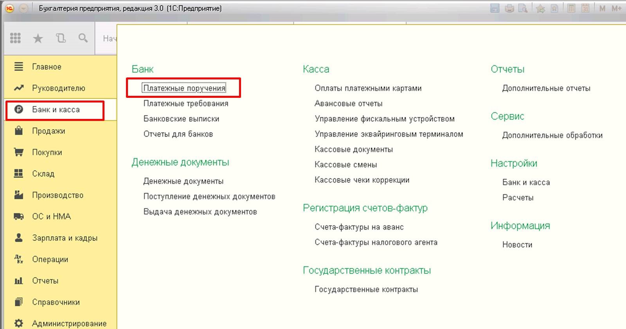Image resolution: width=626 pixels, height=329 pixels.
Task: Select Банк и касса section
Action: [56, 110]
